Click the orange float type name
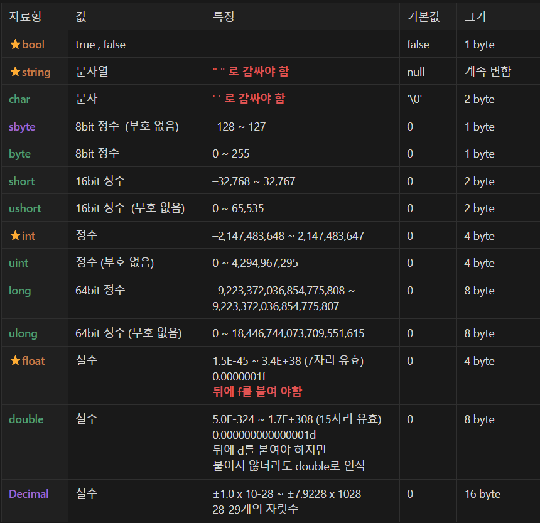The width and height of the screenshot is (540, 523). pyautogui.click(x=33, y=361)
